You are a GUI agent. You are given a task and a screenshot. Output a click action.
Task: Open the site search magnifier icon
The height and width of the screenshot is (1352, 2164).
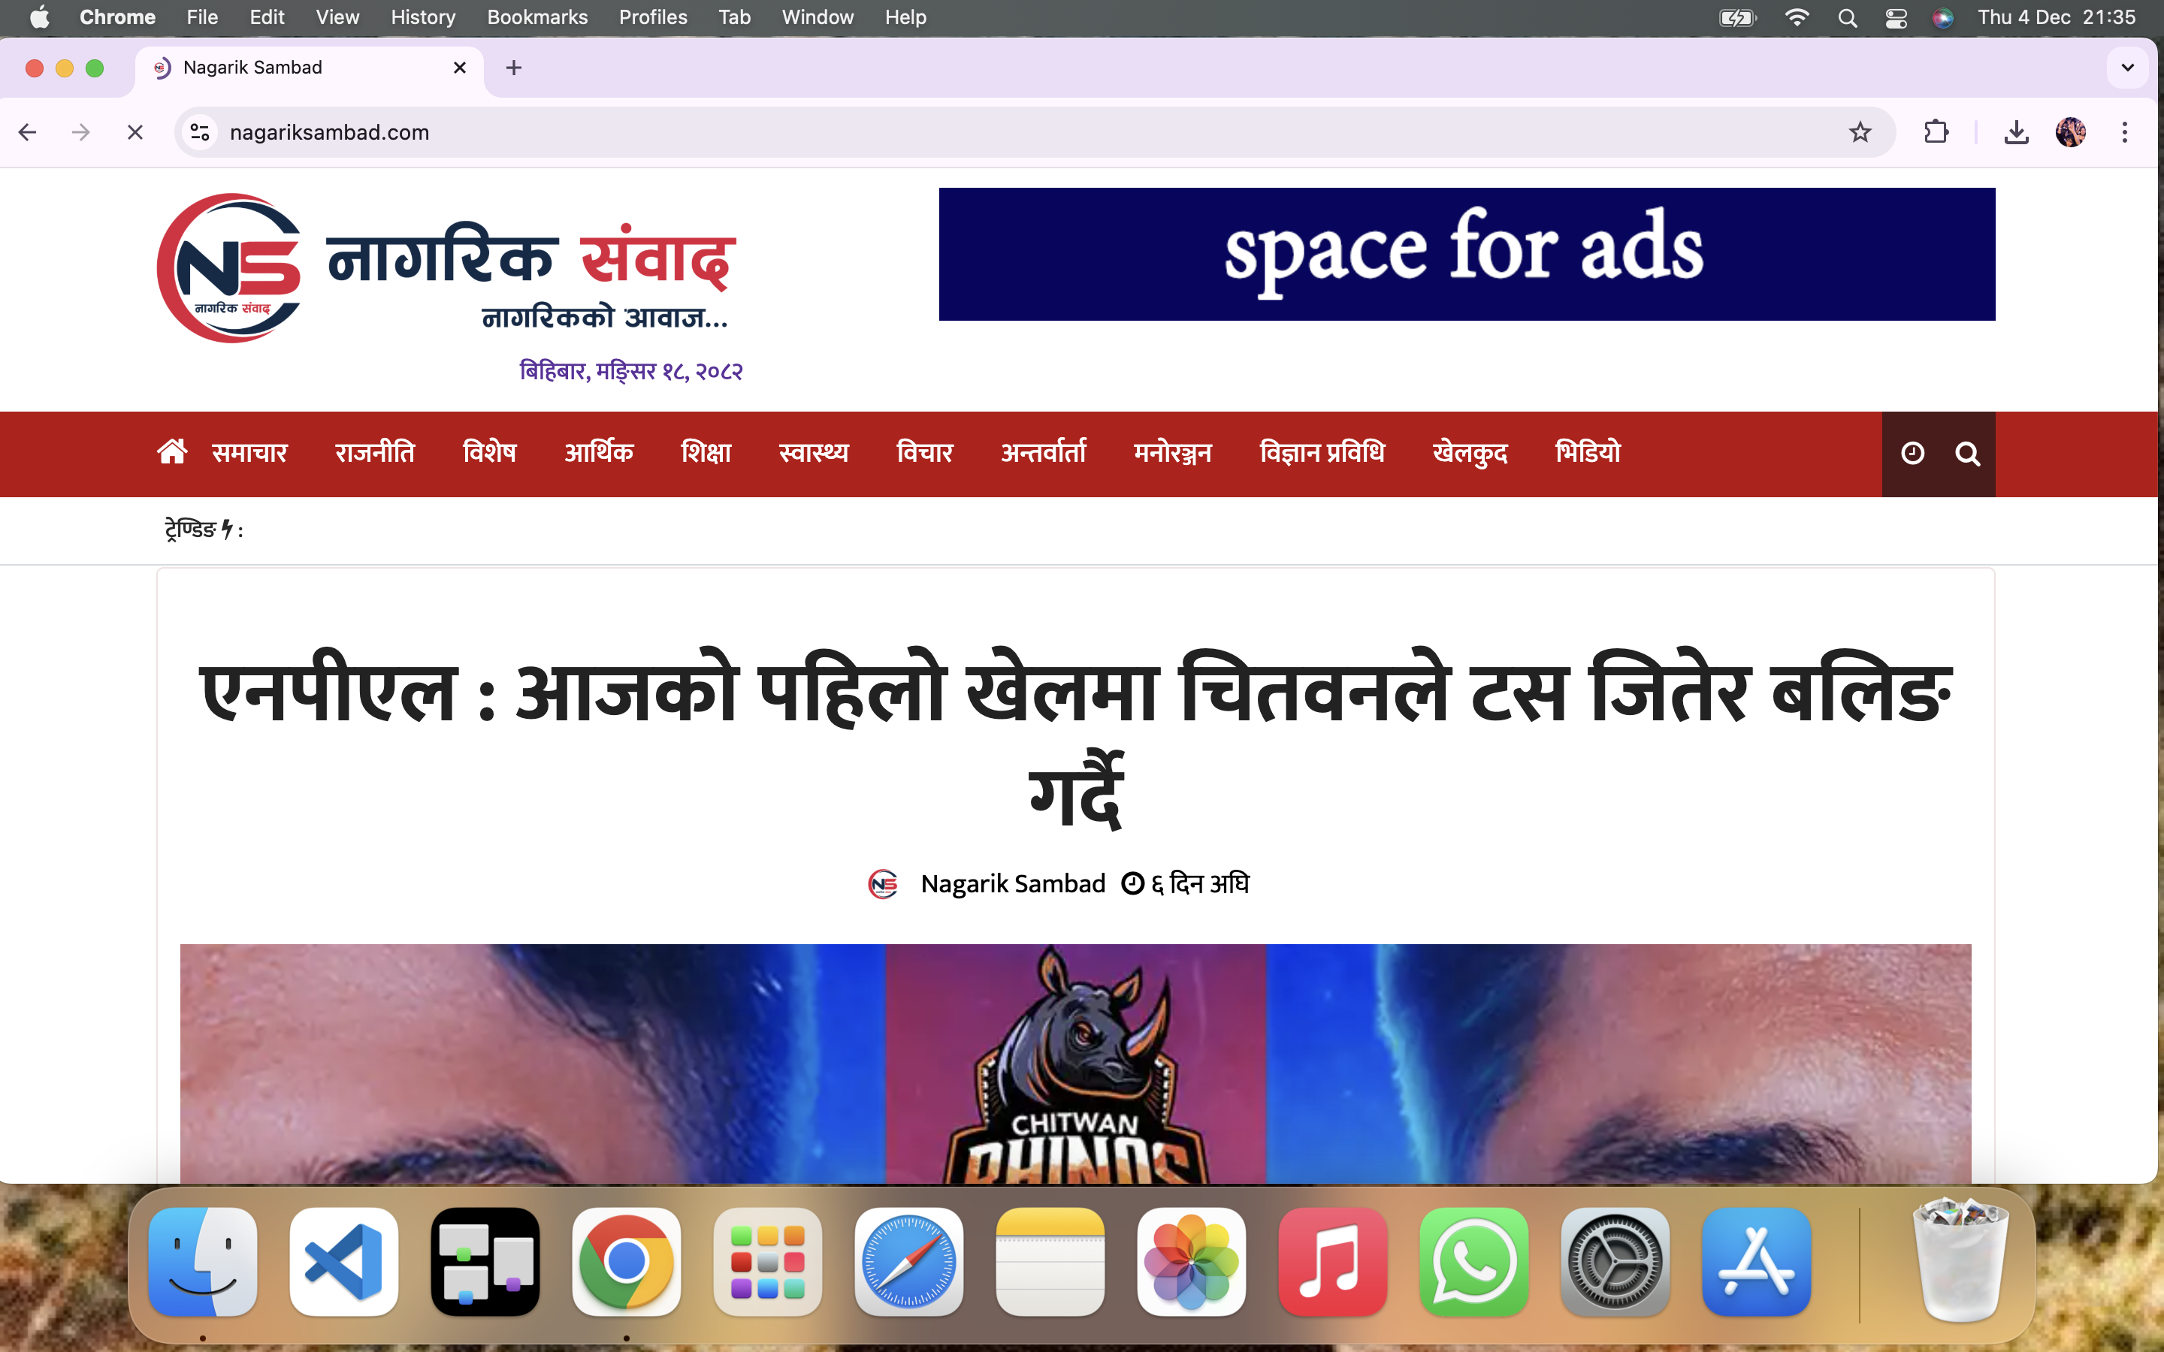point(1968,454)
